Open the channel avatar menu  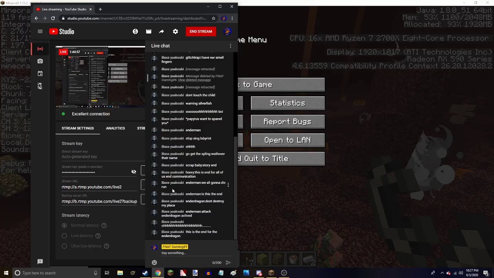227,32
